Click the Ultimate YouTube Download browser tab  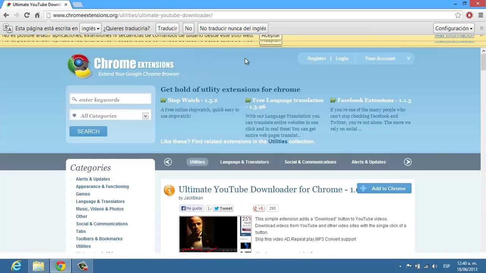(36, 5)
